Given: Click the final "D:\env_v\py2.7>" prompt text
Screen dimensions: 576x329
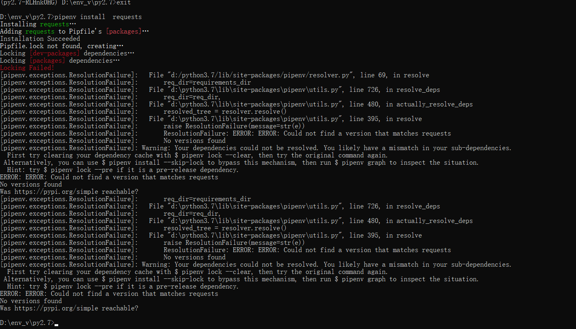Looking at the screenshot, I should click(x=27, y=323).
